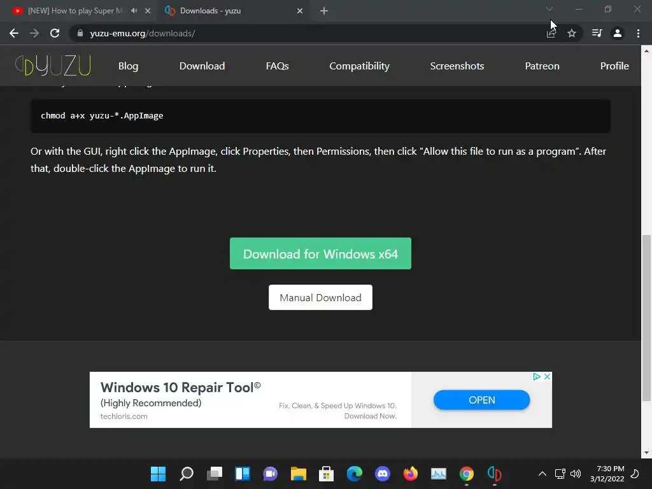
Task: Bookmark this page with the star icon
Action: point(572,33)
